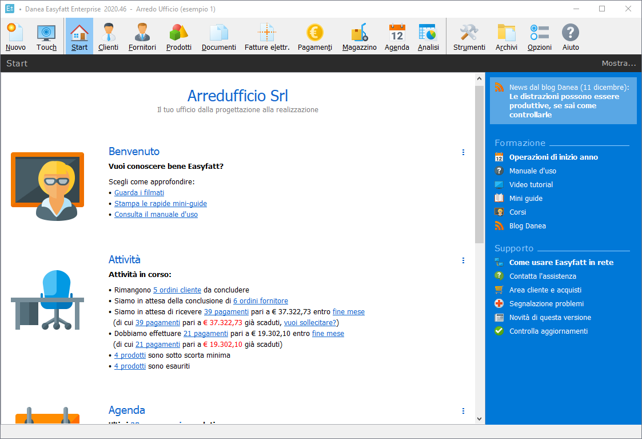
Task: Open the Pagamenti section
Action: (315, 37)
